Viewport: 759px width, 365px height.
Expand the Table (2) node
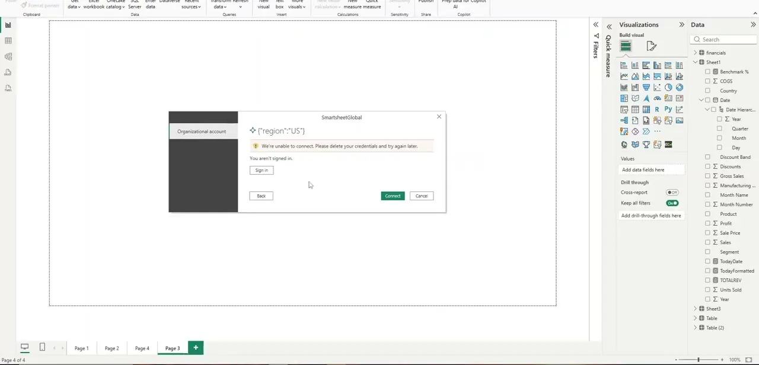(696, 328)
